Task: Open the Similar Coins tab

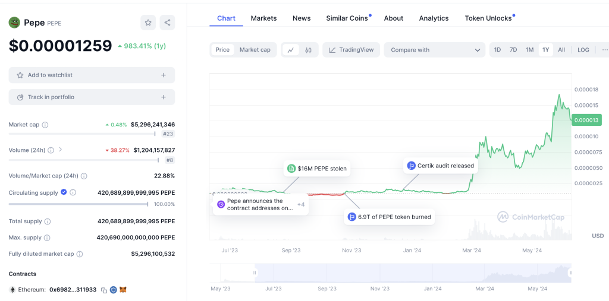Action: pos(347,18)
